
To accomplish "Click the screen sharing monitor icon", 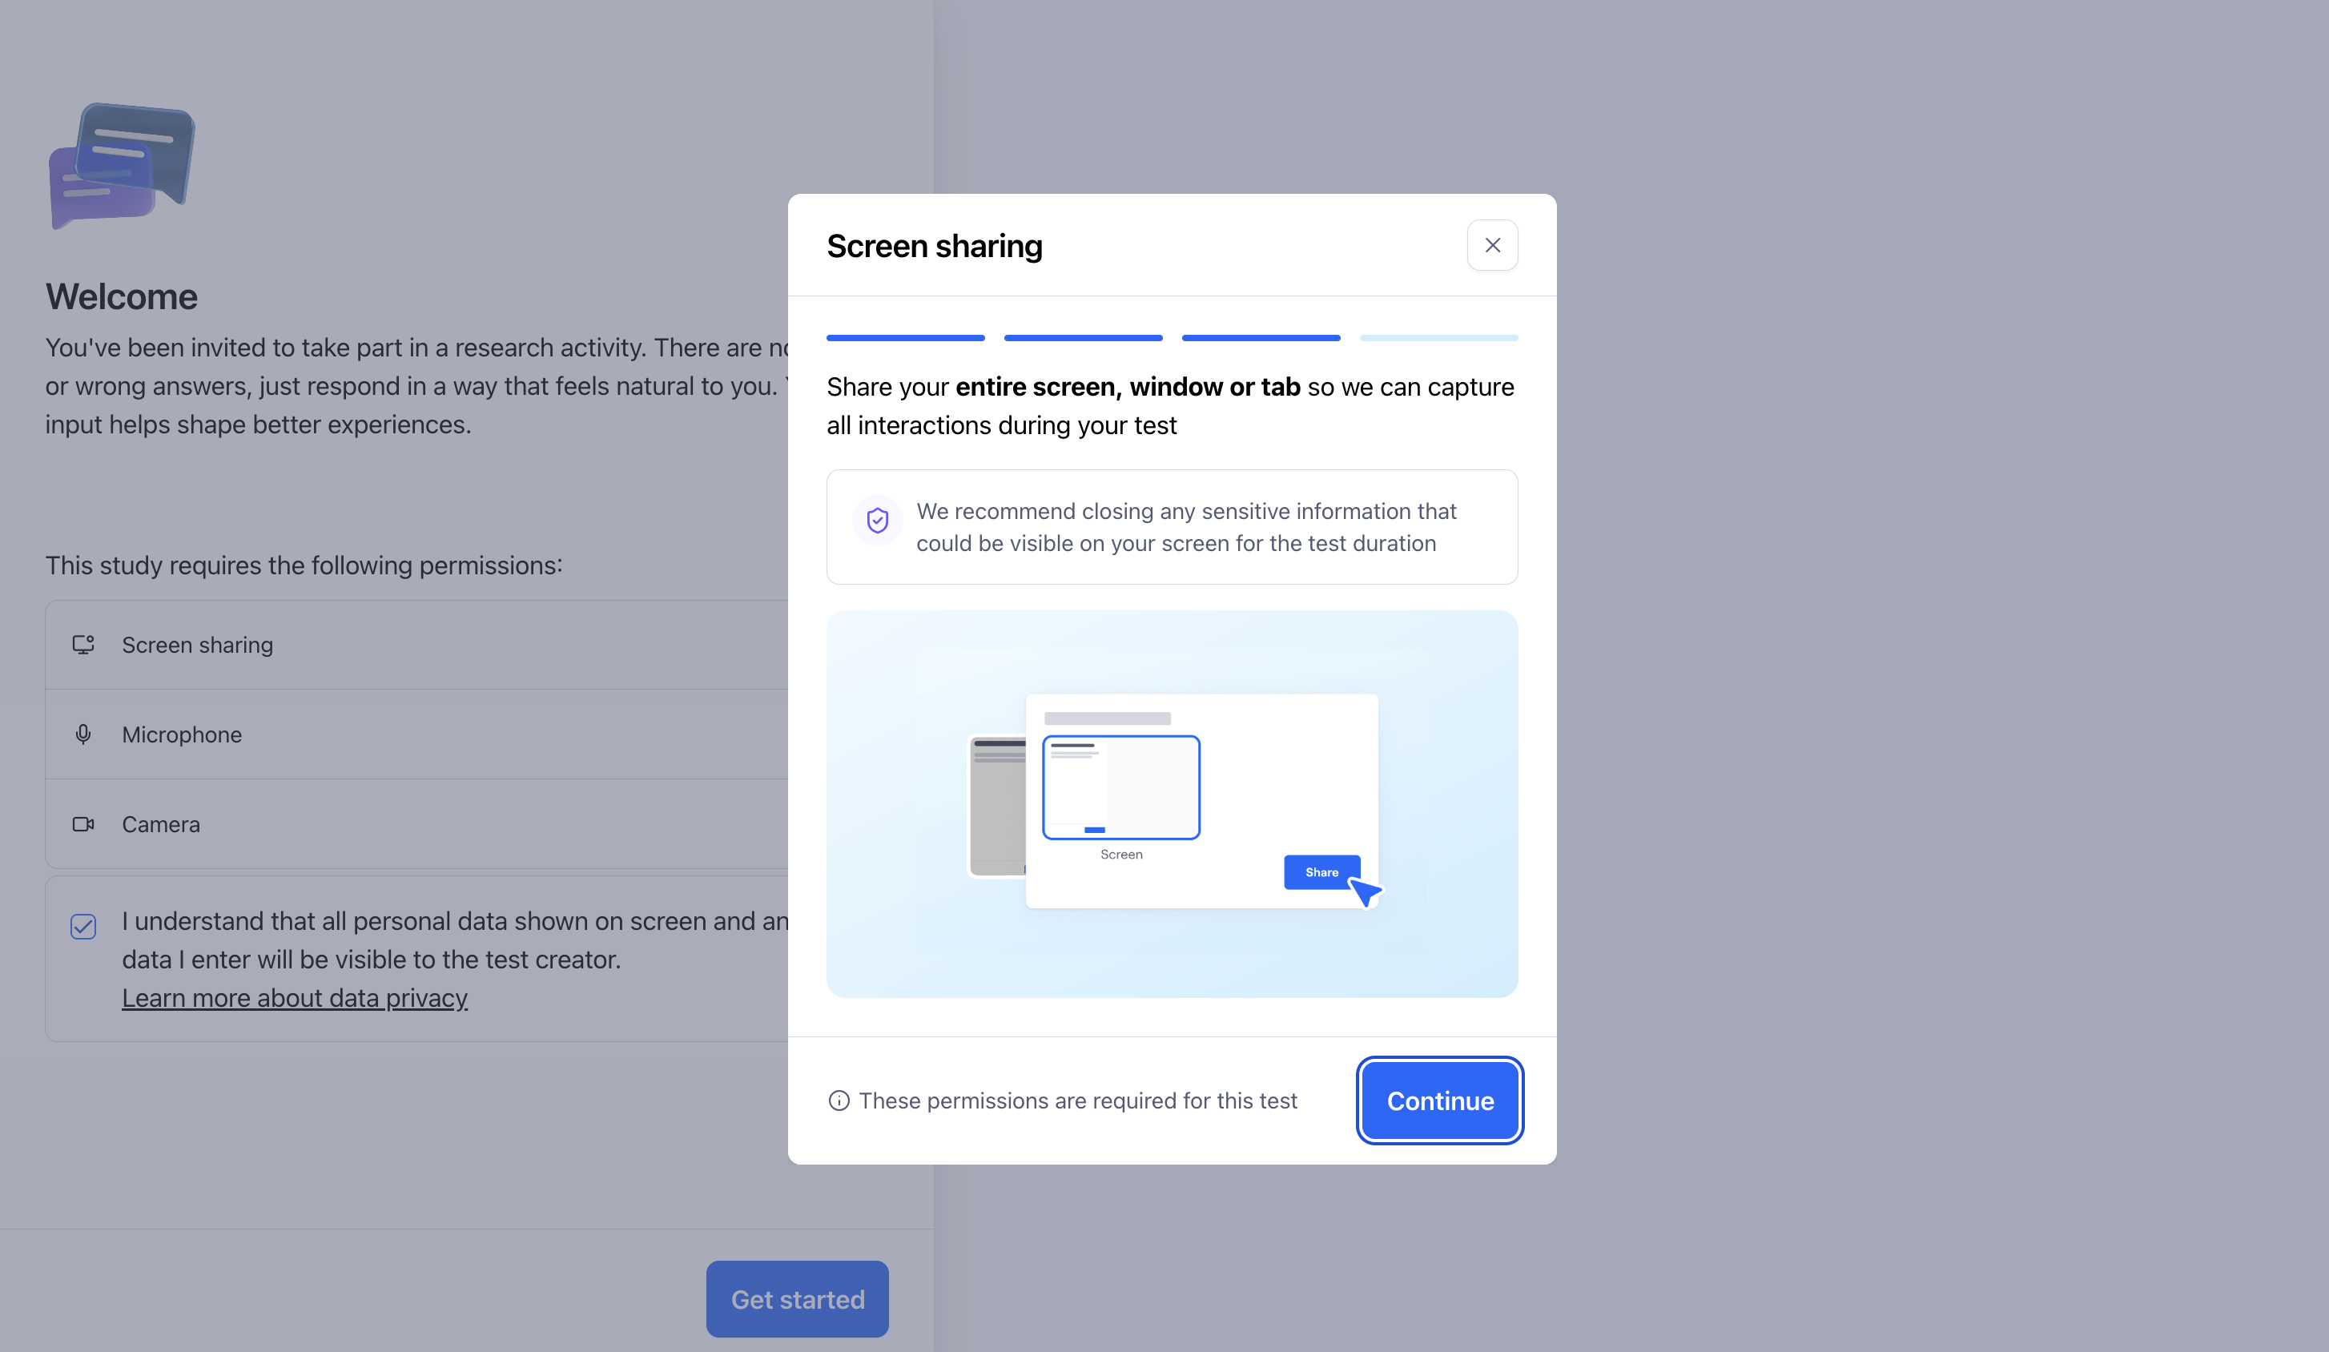I will point(83,644).
